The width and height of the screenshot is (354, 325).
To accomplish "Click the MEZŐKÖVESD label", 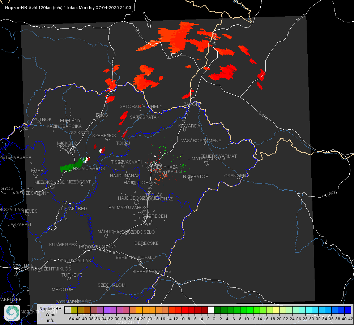I will point(50,182).
